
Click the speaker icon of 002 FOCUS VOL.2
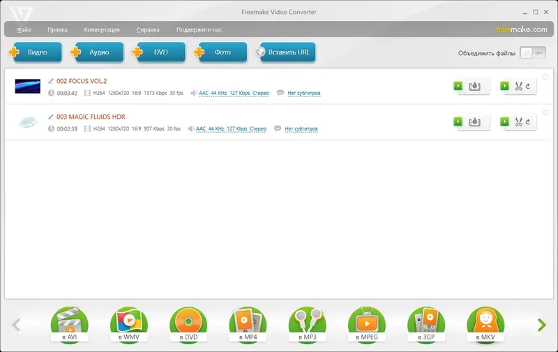pyautogui.click(x=193, y=93)
